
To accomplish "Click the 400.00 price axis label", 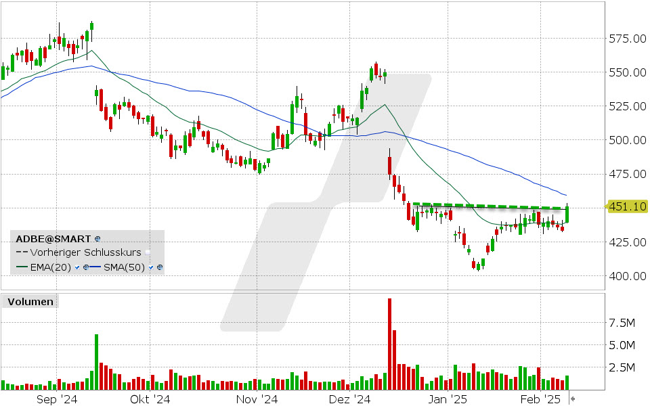I will [x=627, y=276].
